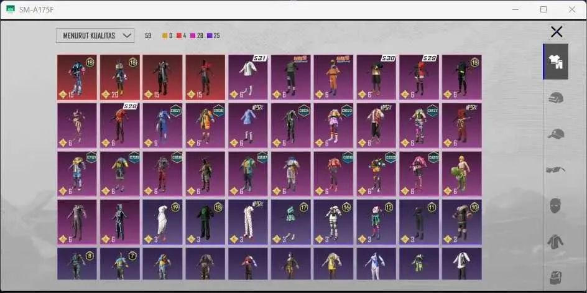Open the face mask category
The width and height of the screenshot is (587, 293).
556,206
